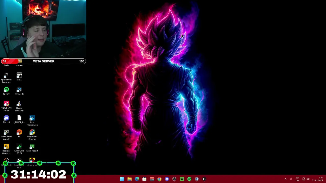Image resolution: width=326 pixels, height=183 pixels.
Task: Select the EA SPORTS FC 25 icon
Action: (x=19, y=149)
